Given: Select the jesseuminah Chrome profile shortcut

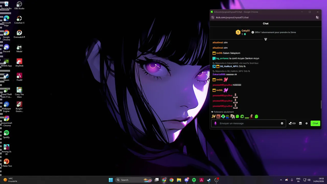Looking at the screenshot, I should click(6, 121).
